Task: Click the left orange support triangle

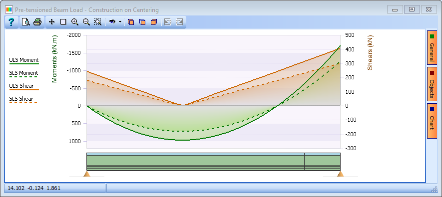Action: (87, 174)
